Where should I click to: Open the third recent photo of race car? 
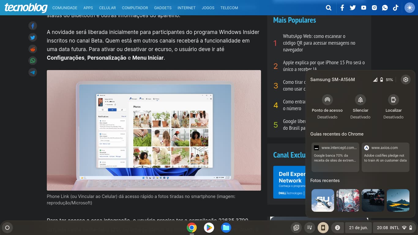pos(373,200)
